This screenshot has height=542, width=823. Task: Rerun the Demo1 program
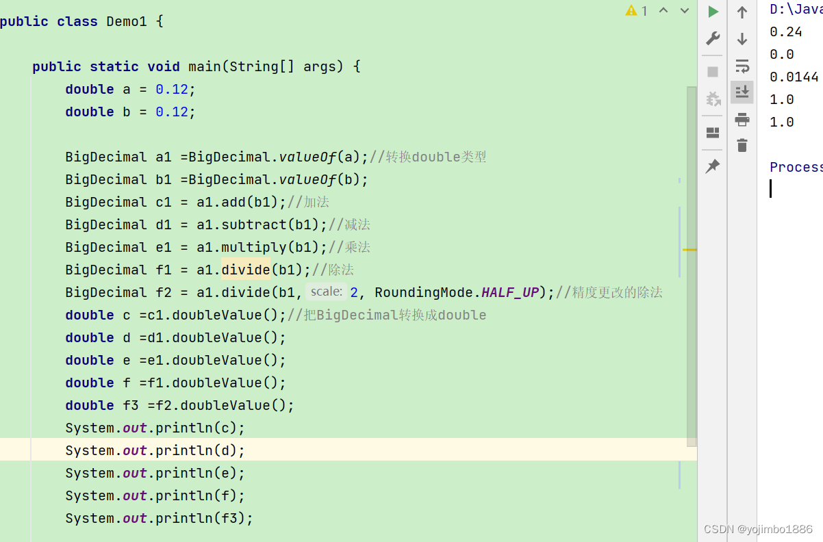point(712,12)
